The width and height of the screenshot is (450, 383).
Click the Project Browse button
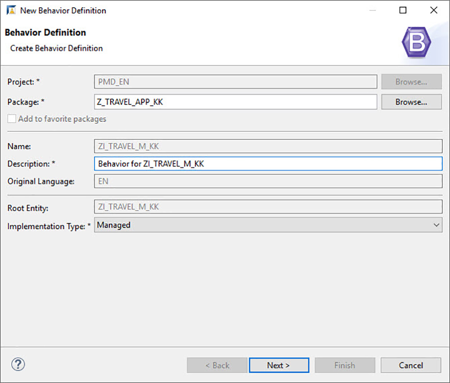click(411, 81)
